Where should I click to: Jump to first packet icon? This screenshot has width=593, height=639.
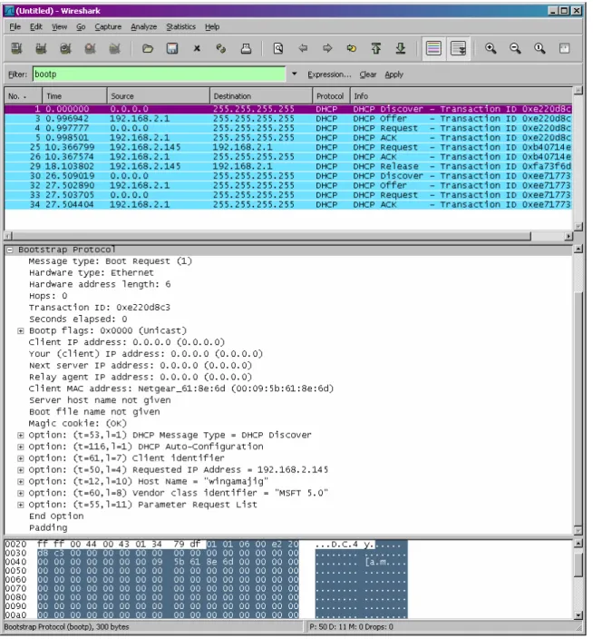pos(376,48)
